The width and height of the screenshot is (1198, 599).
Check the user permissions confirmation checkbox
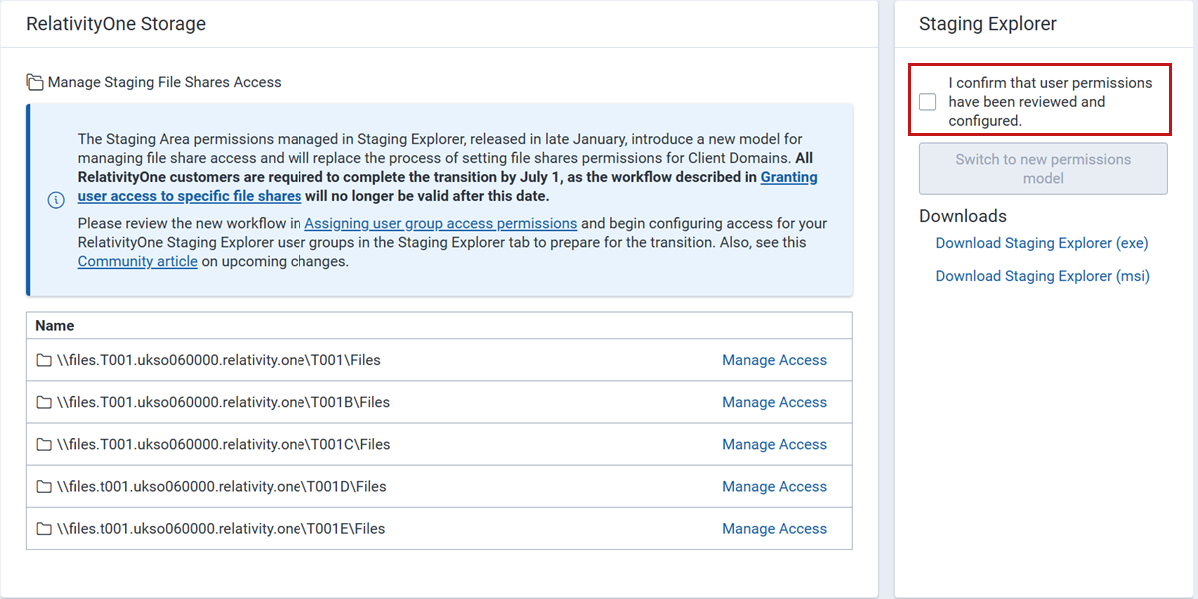click(x=928, y=102)
